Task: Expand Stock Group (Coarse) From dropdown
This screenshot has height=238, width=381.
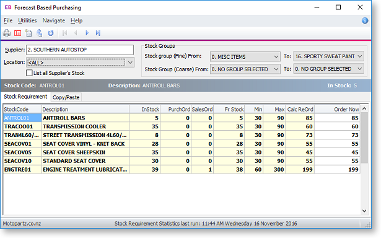Action: pyautogui.click(x=276, y=69)
